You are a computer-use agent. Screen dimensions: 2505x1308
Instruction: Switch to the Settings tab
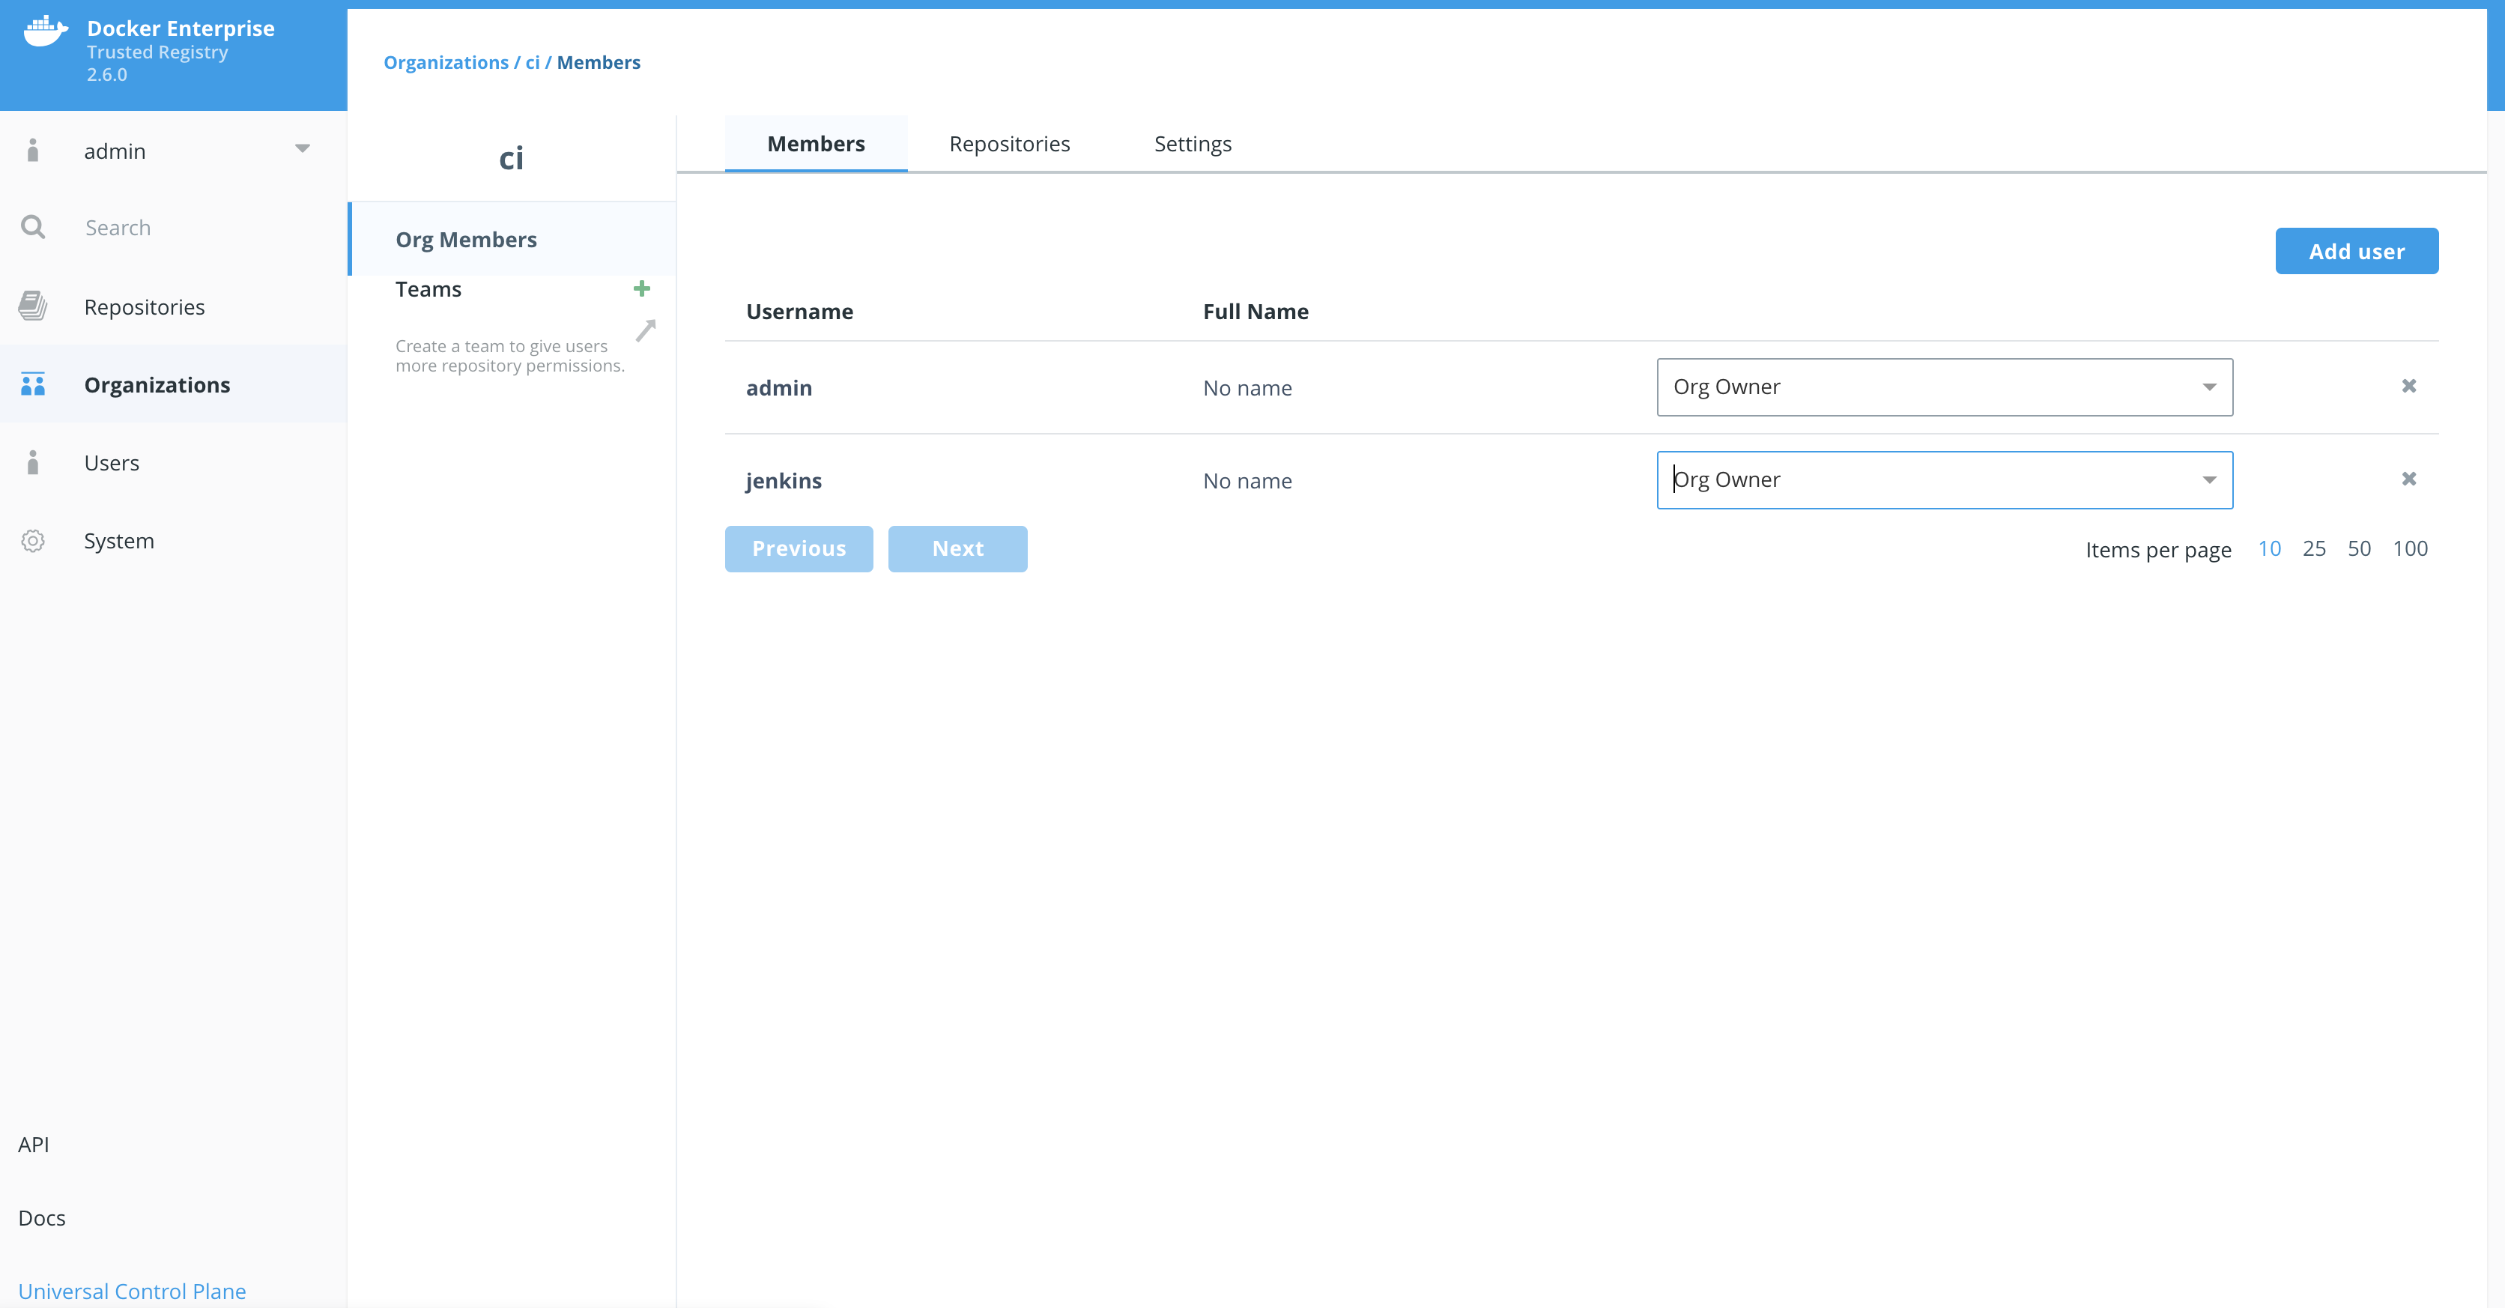pyautogui.click(x=1193, y=144)
